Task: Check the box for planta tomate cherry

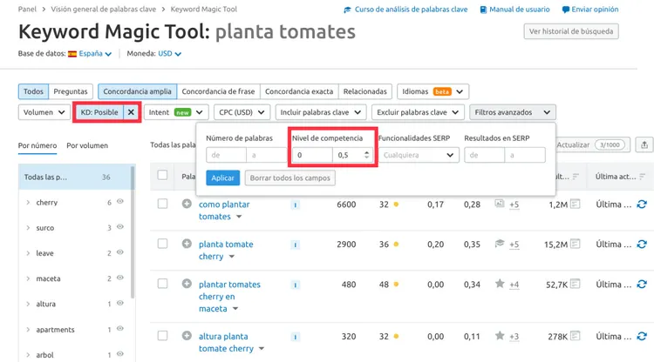Action: click(x=163, y=244)
